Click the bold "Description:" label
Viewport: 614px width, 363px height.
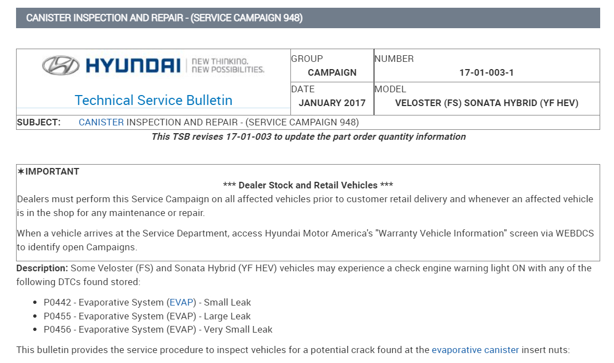(x=42, y=269)
